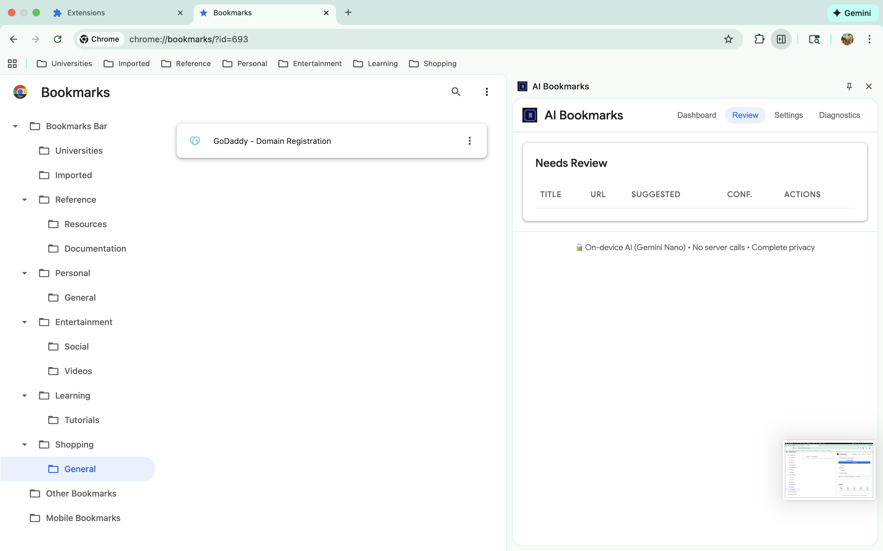
Task: Open the GoDaddy - Domain Registration bookmark
Action: pos(272,141)
